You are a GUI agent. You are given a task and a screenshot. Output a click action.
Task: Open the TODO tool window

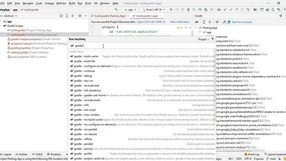pyautogui.click(x=37, y=154)
